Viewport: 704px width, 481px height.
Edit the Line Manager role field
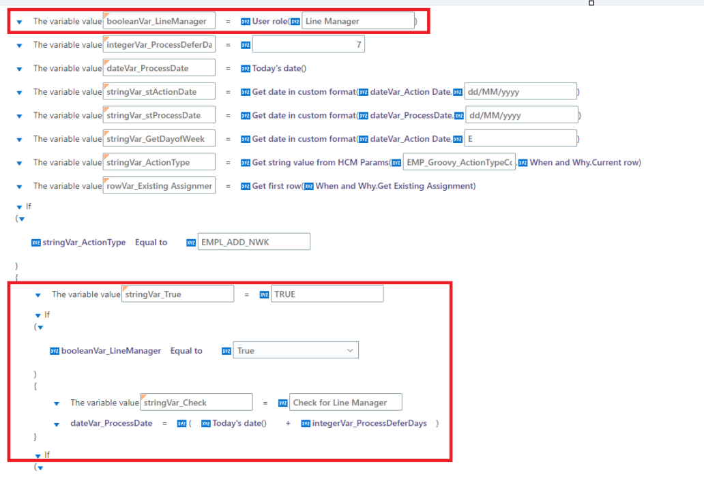coord(358,20)
